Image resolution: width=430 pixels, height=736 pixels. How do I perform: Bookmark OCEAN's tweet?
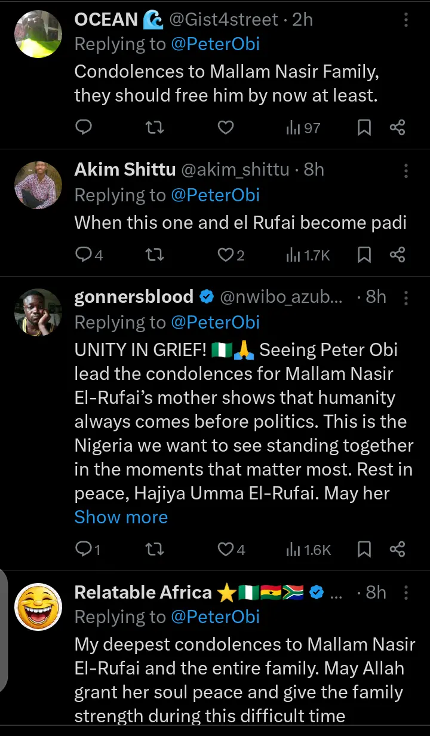click(x=364, y=127)
